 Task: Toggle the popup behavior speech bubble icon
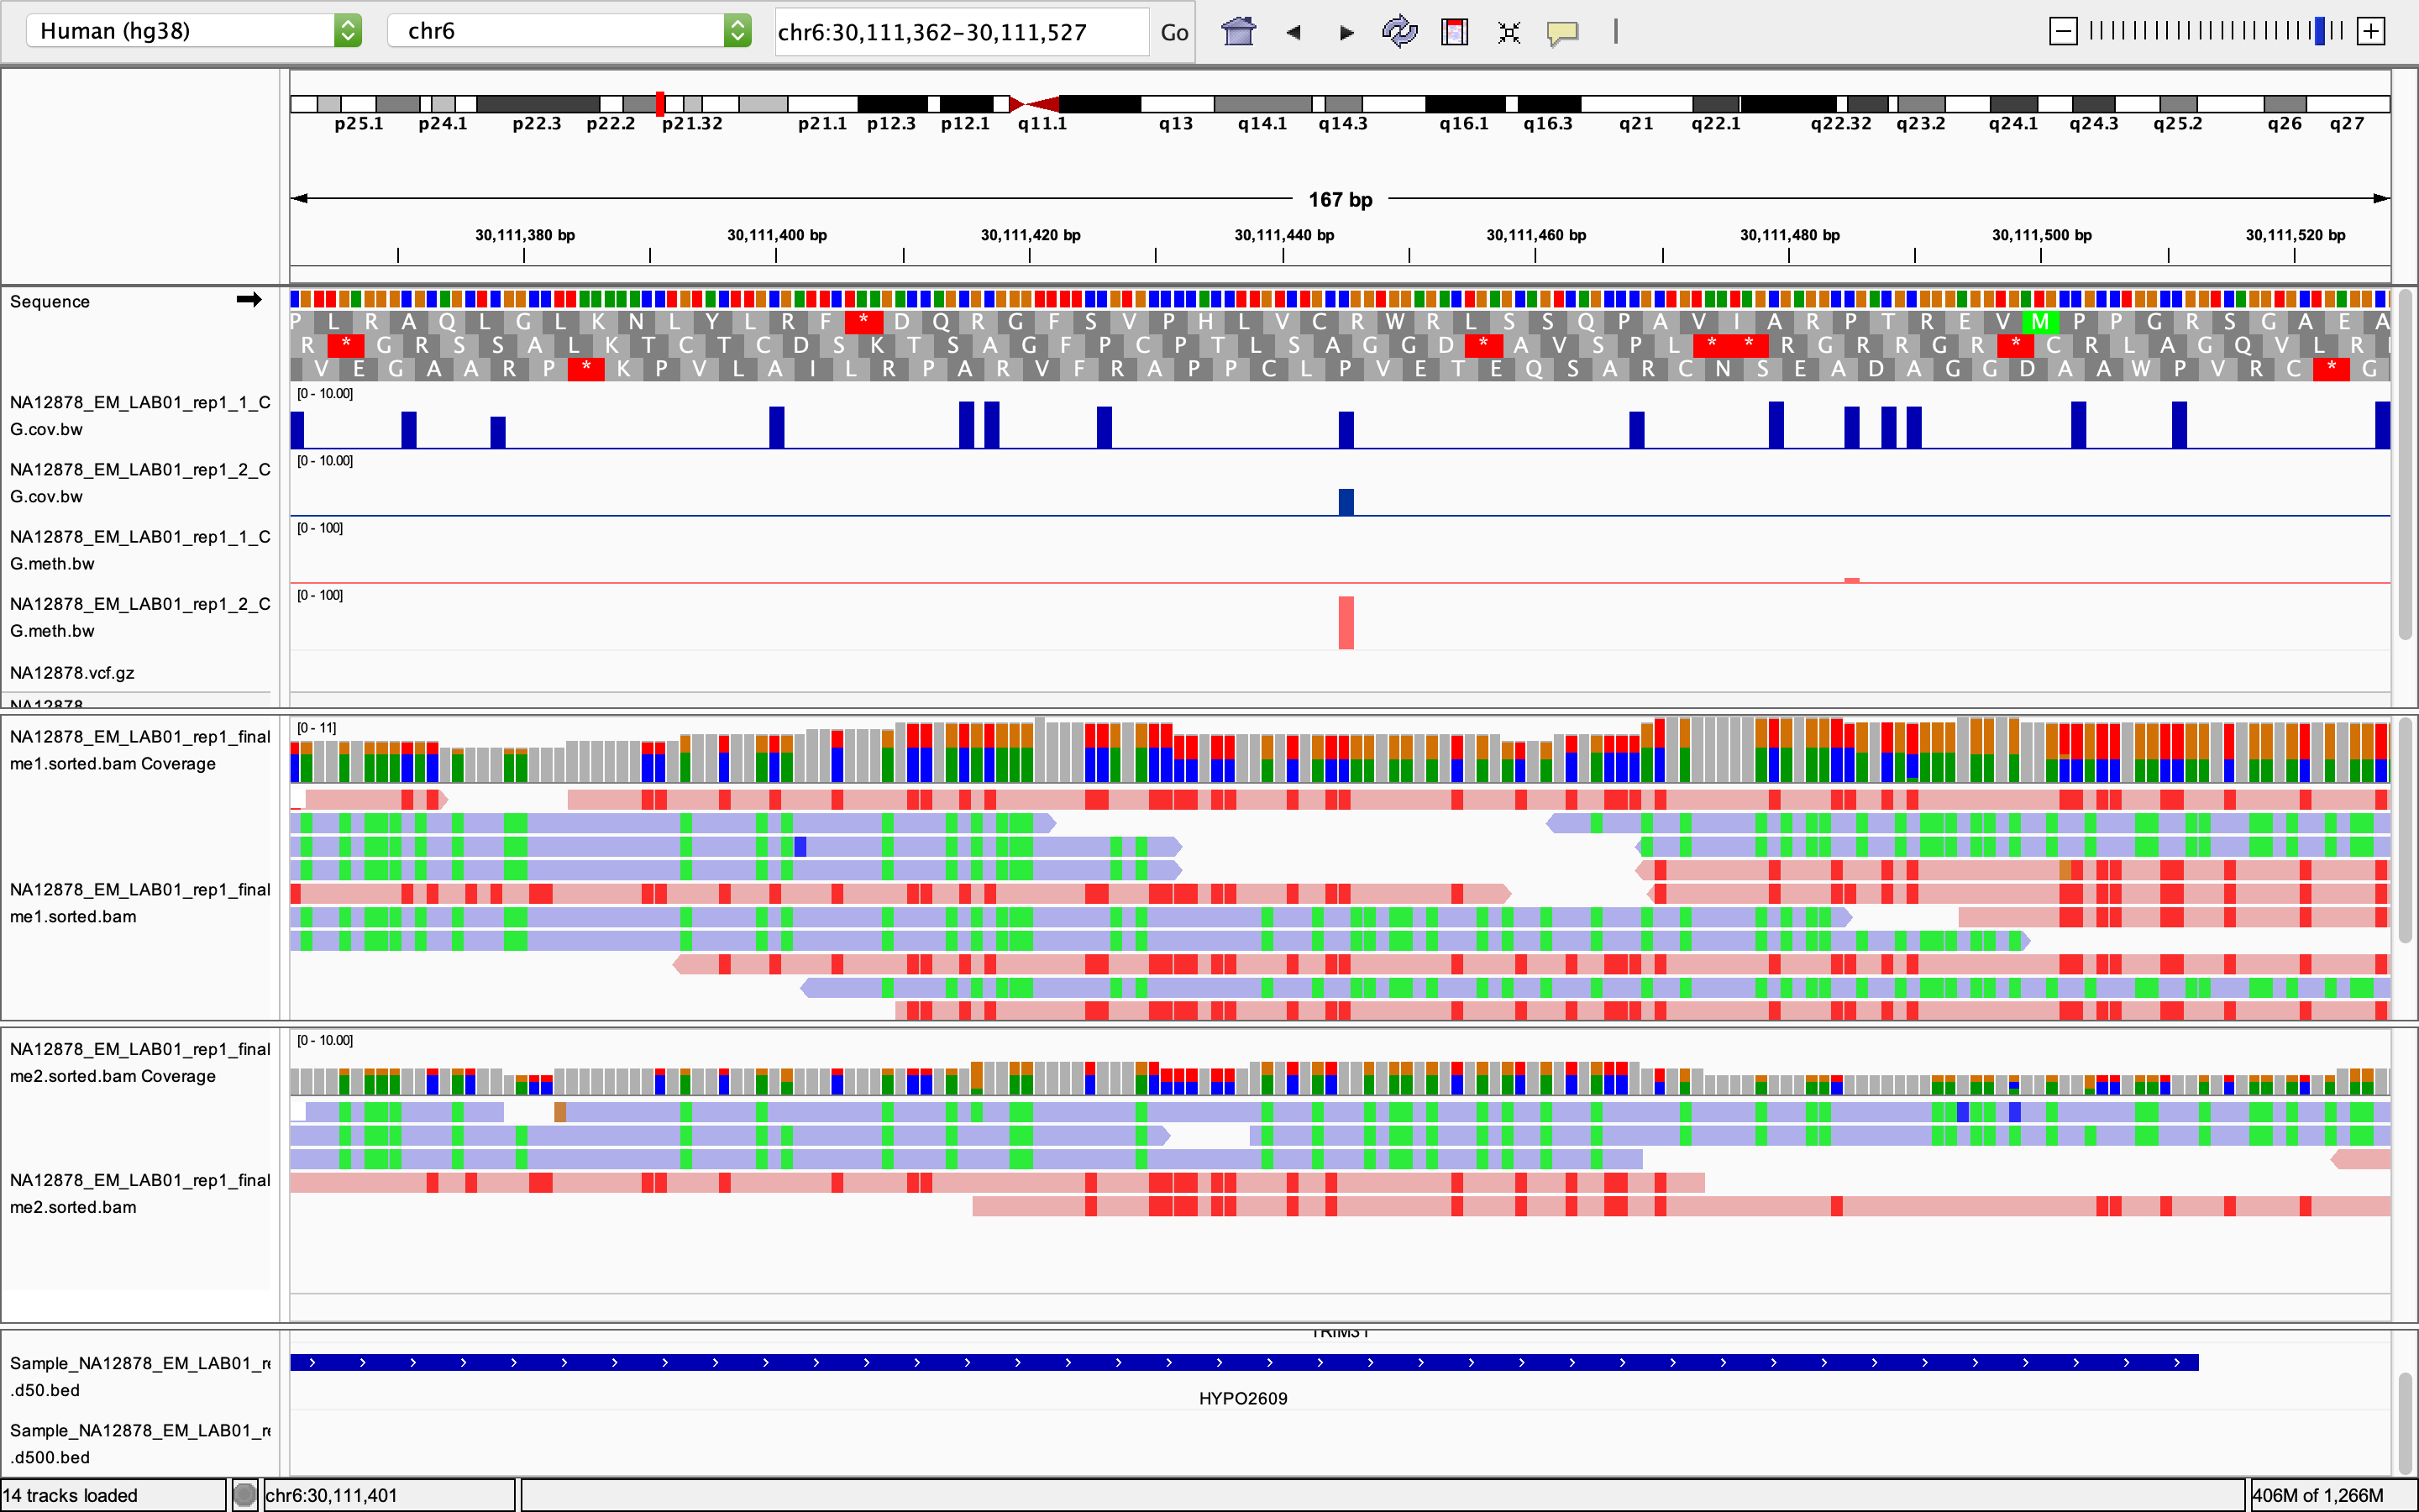pyautogui.click(x=1562, y=33)
